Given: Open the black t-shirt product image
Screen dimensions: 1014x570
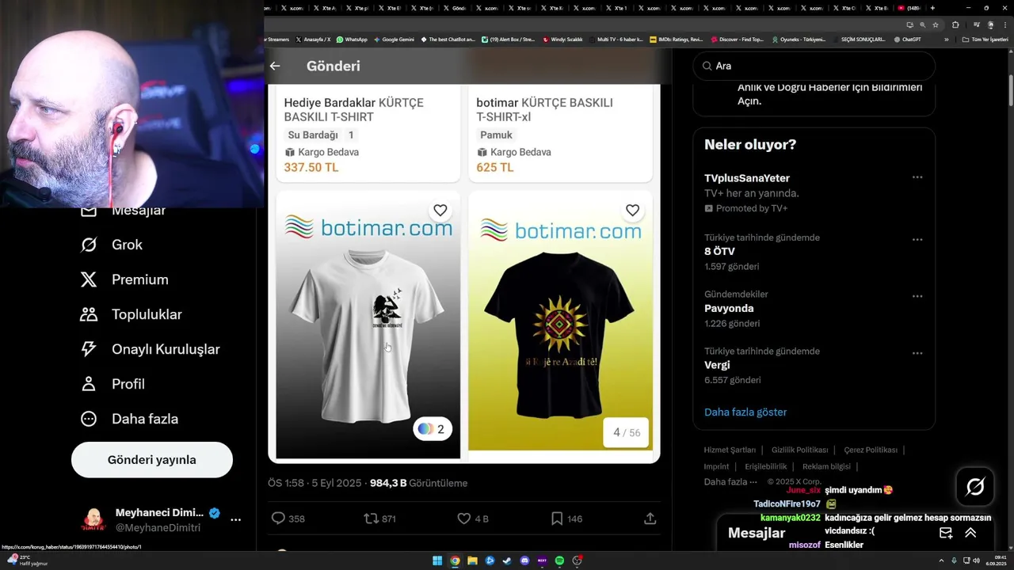Looking at the screenshot, I should (560, 321).
